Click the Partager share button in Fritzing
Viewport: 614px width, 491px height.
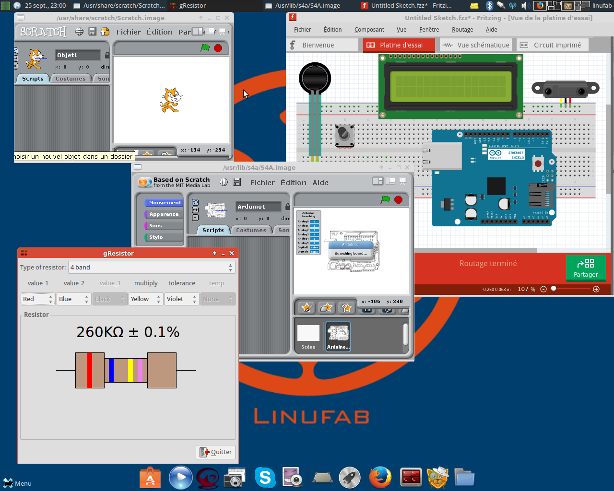pyautogui.click(x=586, y=268)
